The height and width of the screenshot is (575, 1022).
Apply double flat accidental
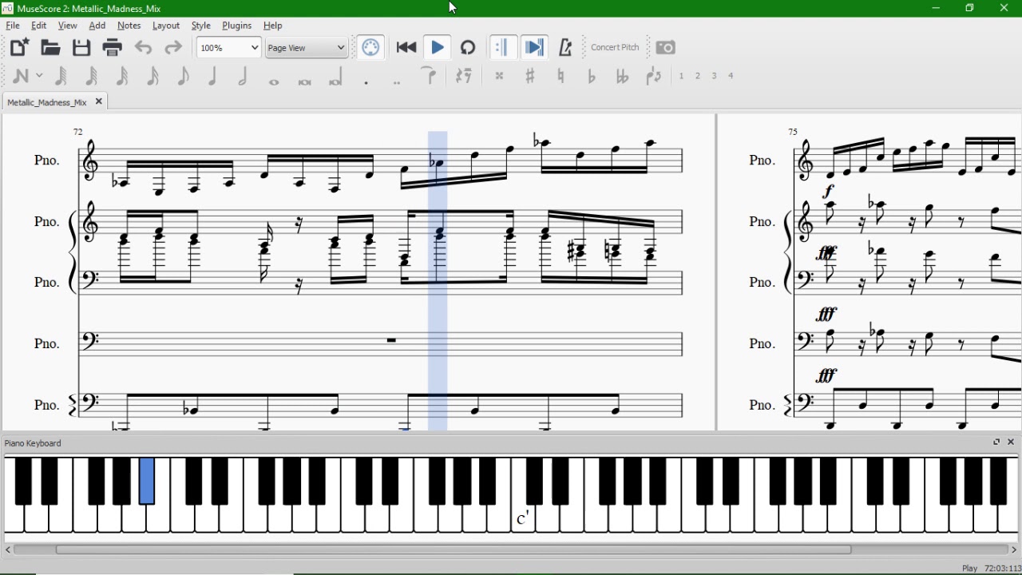point(622,76)
